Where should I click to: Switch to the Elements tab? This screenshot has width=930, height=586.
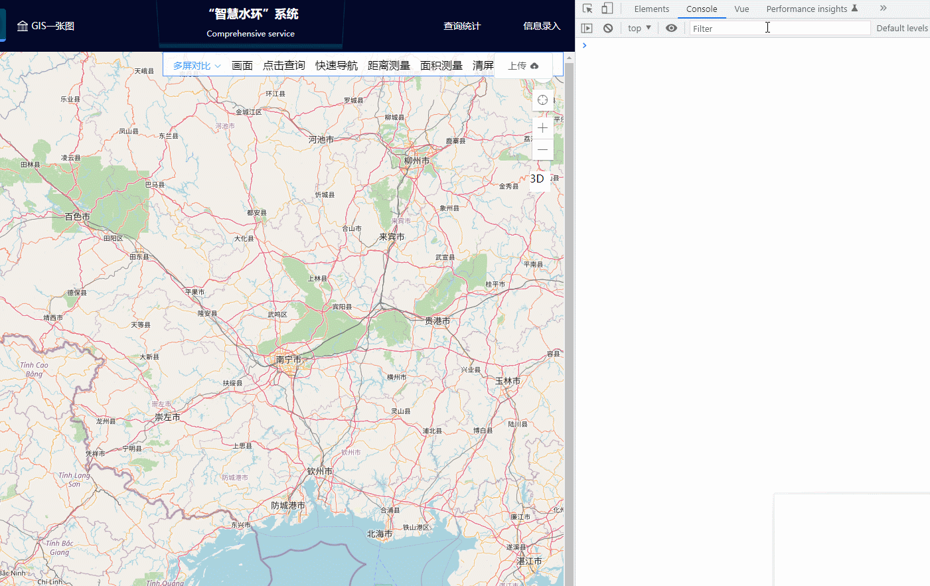[651, 9]
